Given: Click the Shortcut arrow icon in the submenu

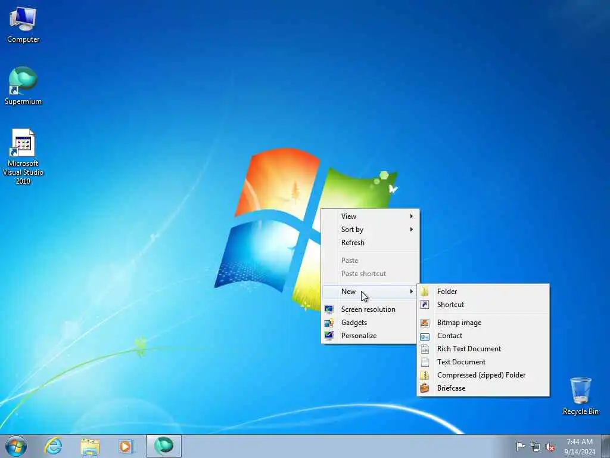Looking at the screenshot, I should point(425,305).
